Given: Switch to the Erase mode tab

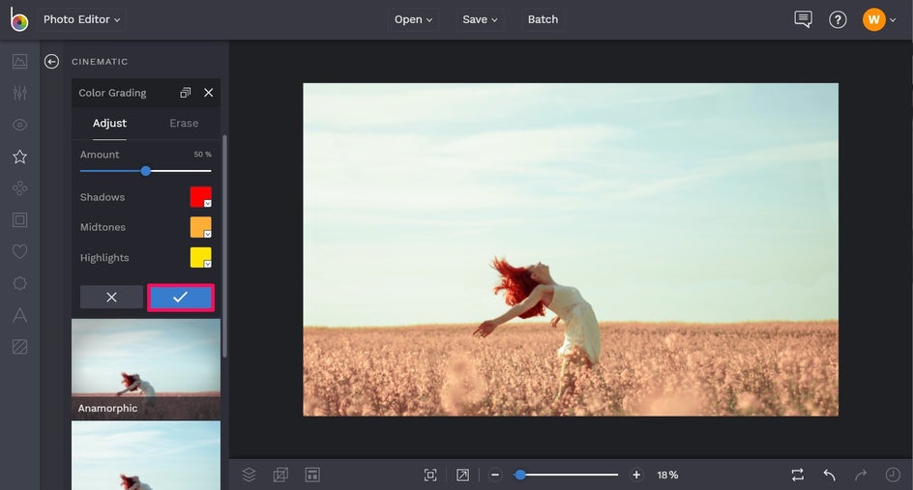Looking at the screenshot, I should [184, 124].
